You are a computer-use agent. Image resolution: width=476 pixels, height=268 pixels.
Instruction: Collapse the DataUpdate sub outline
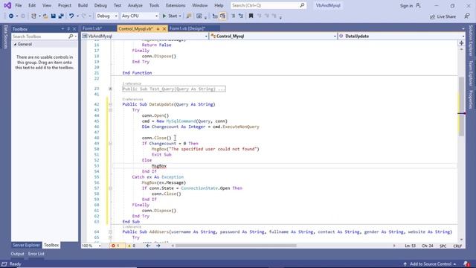(110, 104)
